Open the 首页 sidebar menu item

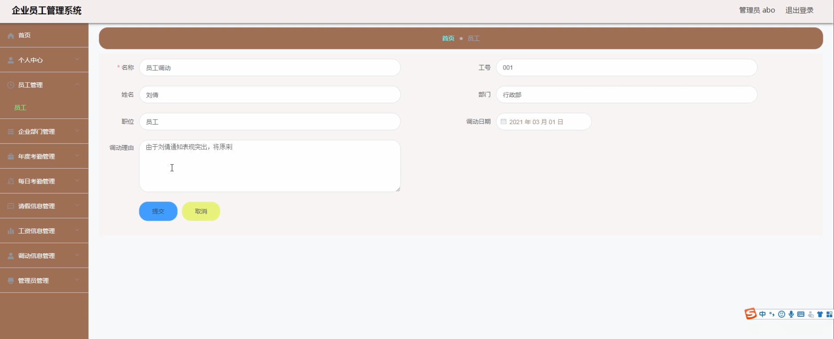point(44,35)
